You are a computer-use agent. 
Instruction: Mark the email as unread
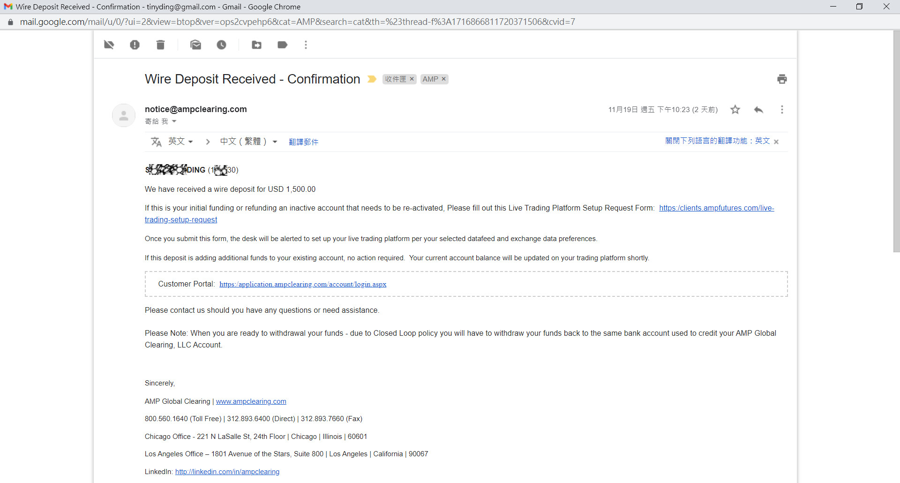195,45
